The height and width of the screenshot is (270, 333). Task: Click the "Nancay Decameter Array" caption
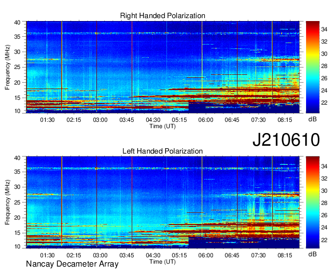tap(72, 264)
